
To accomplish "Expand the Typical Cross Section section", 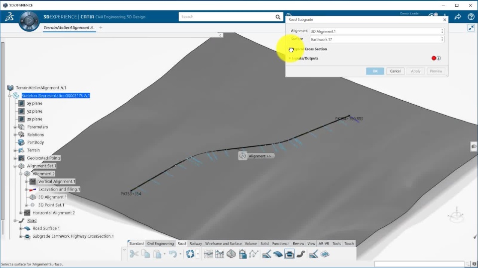I will (x=290, y=49).
